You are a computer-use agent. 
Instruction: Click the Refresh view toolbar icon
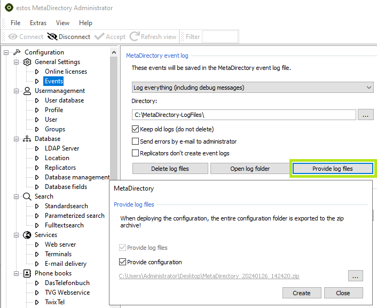pyautogui.click(x=134, y=37)
